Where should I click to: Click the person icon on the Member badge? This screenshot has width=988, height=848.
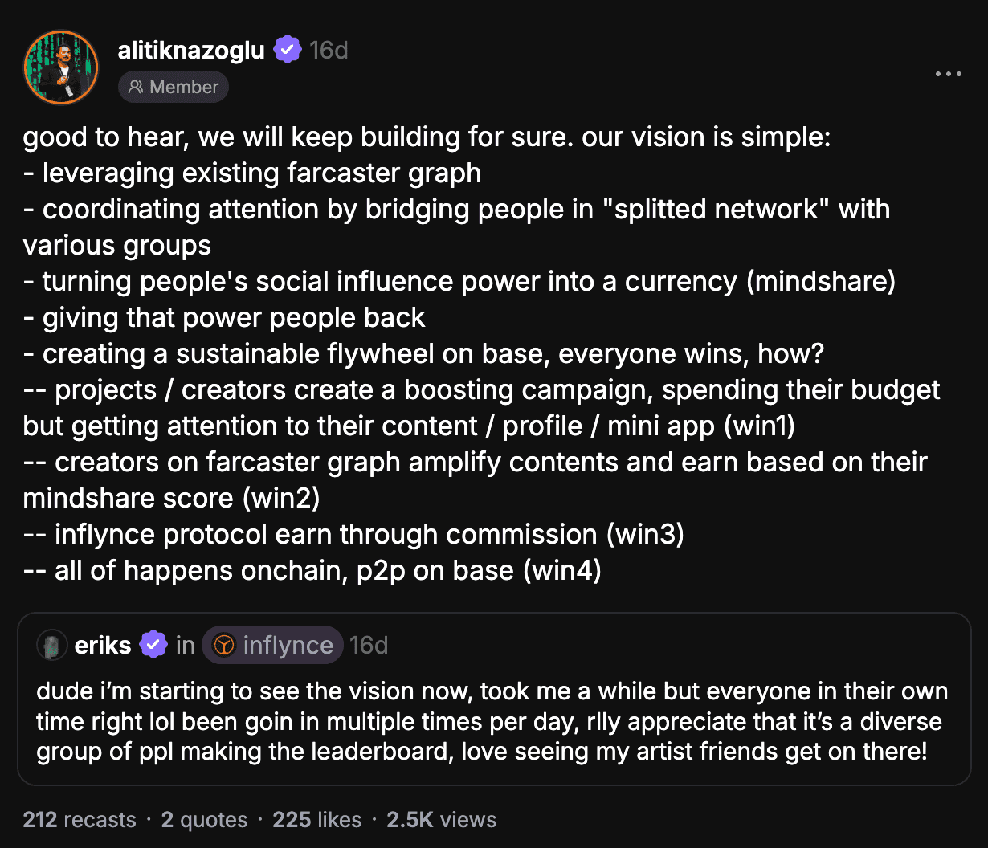[x=136, y=87]
